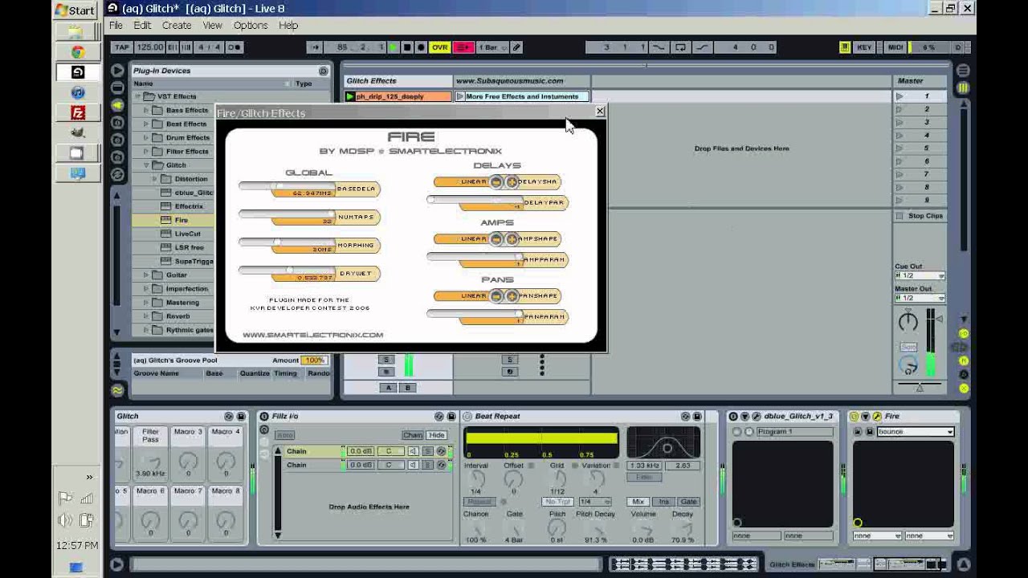Click the plus icon beside PANSHAPE
Image resolution: width=1028 pixels, height=578 pixels.
pos(512,296)
